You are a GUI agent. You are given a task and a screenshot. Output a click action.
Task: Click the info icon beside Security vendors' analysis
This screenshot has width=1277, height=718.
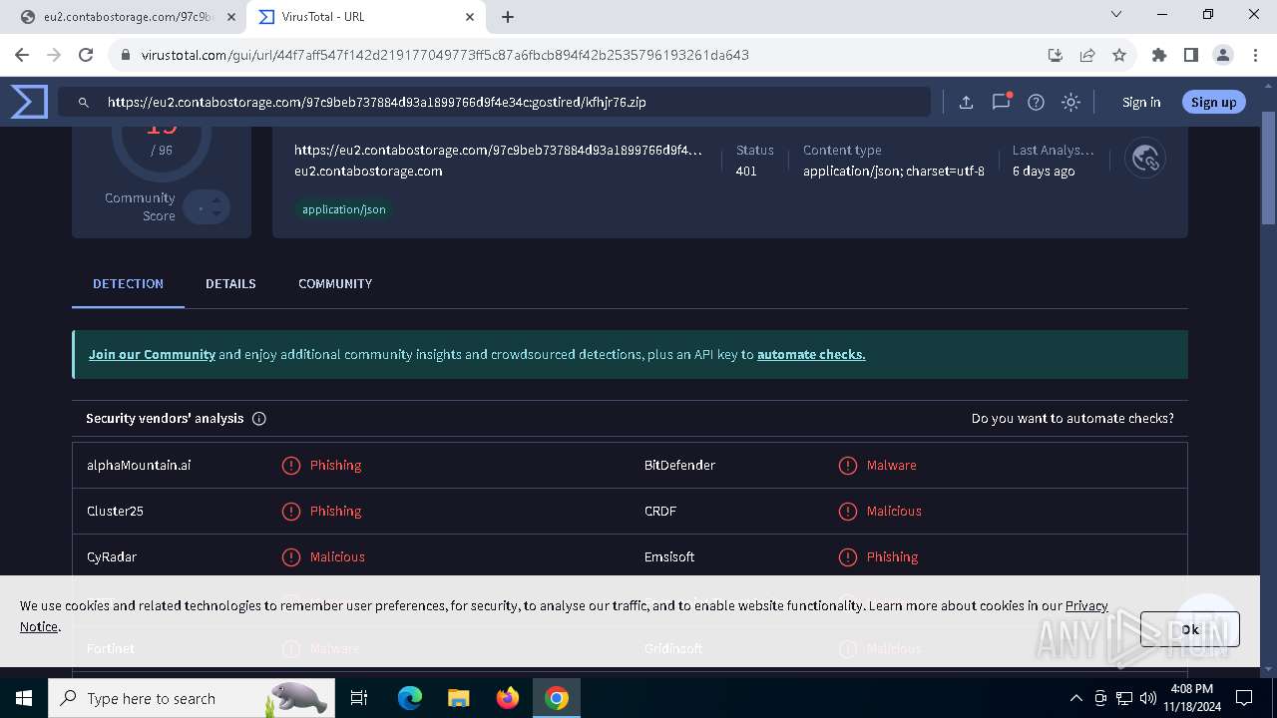pos(259,419)
